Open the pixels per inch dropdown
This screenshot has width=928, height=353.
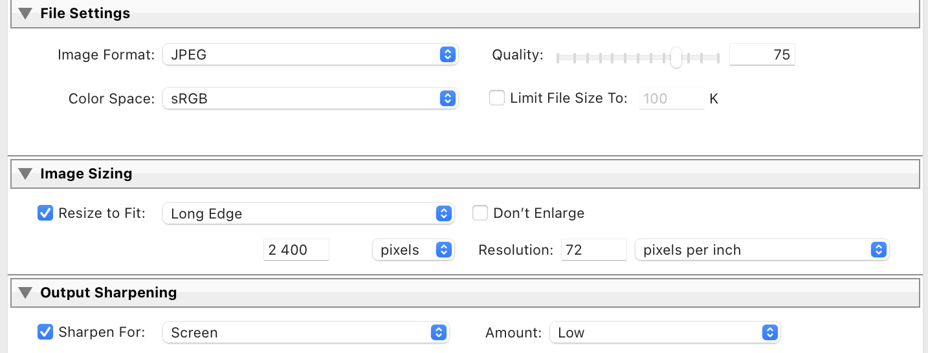762,250
